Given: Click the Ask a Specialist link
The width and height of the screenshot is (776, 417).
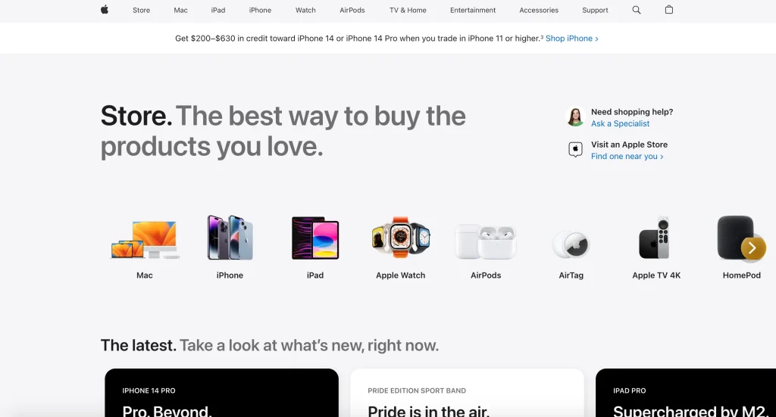Looking at the screenshot, I should [x=620, y=123].
